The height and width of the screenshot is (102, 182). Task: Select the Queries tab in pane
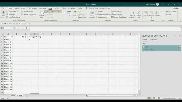pos(144,40)
